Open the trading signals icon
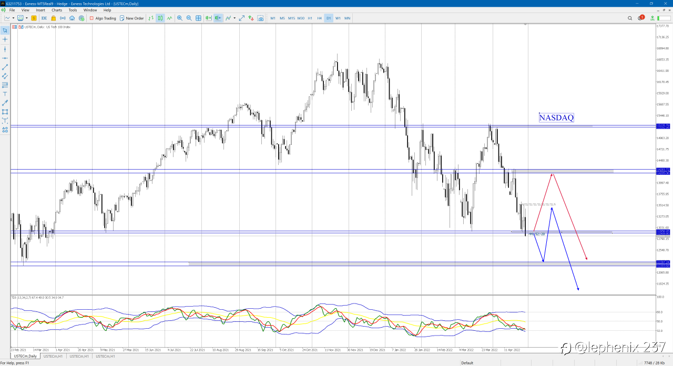 (x=63, y=18)
